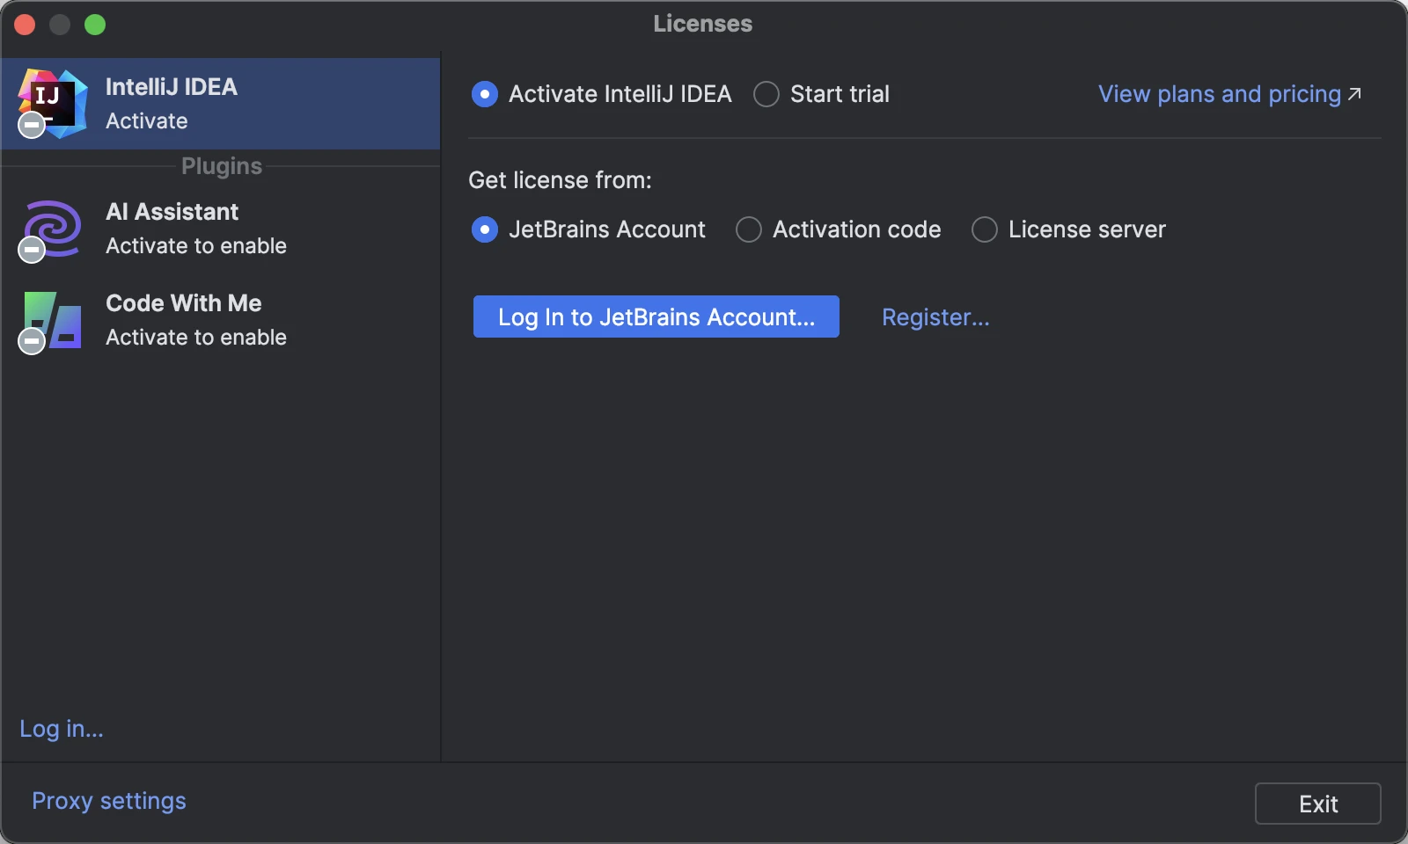Click the IntelliJ IDEA logo icon
Screen dimensions: 1408x844
coord(55,101)
